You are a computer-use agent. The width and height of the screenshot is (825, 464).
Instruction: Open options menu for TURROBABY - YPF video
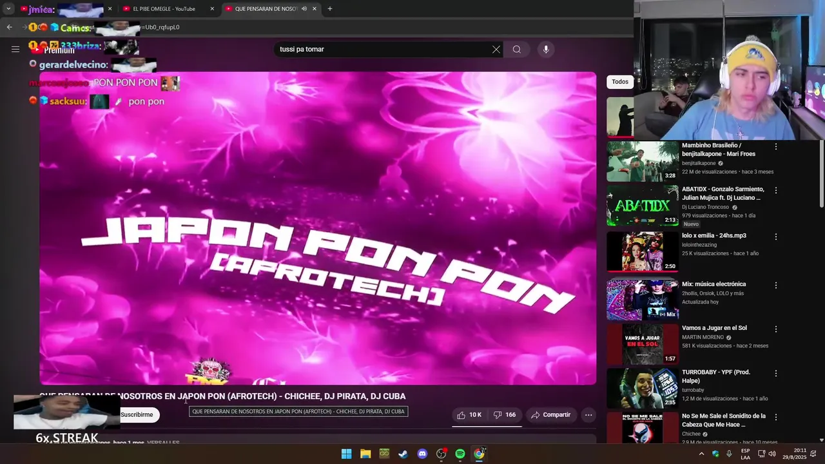776,374
